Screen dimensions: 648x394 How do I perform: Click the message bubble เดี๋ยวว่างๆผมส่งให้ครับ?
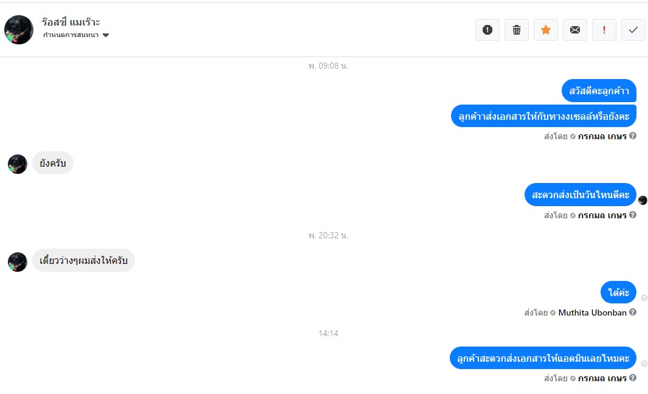[x=83, y=260]
